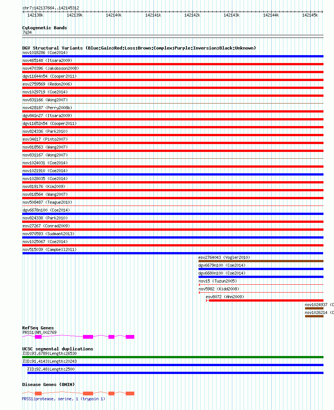Click nsv1021910 (Coe2014) label
This screenshot has width=334, height=410.
click(45, 170)
